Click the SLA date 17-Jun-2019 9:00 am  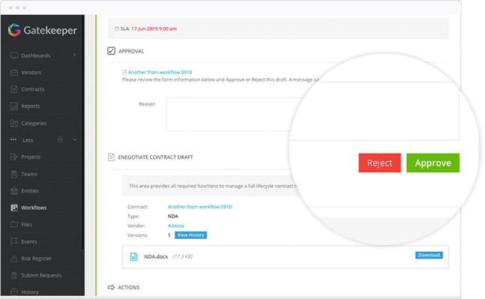pyautogui.click(x=154, y=28)
